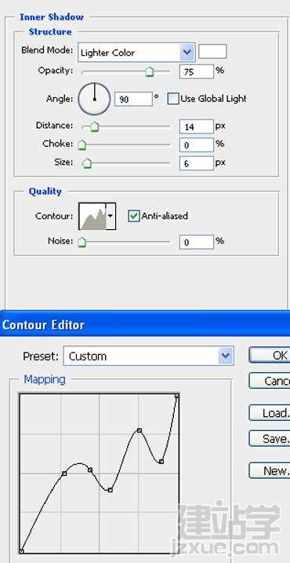Click OK in Contour Editor

click(269, 355)
